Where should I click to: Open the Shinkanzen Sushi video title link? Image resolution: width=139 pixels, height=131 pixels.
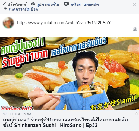pyautogui.click(x=65, y=123)
